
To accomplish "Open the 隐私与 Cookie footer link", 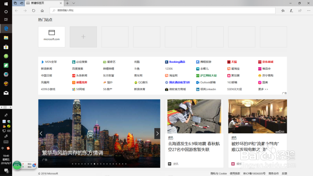I will 218,173.
